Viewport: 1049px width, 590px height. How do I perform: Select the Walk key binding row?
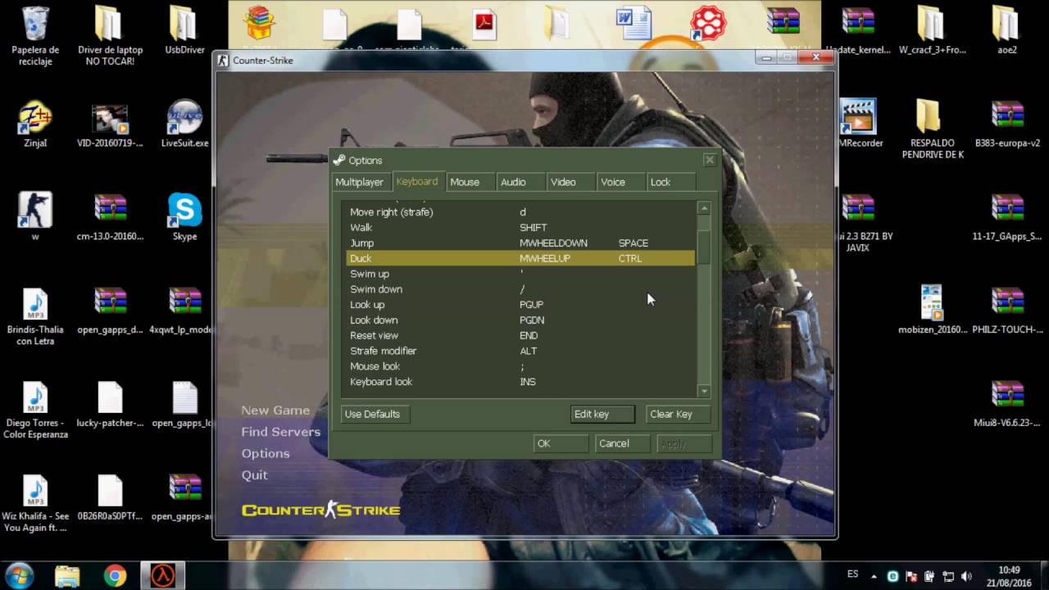(520, 227)
